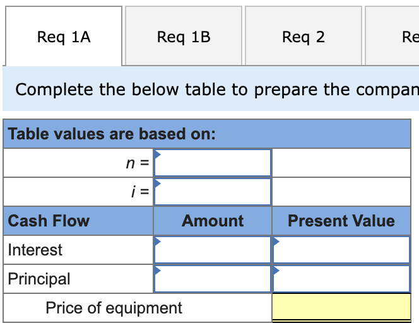Click triangle marker on Principal Present Value cell

click(x=276, y=270)
